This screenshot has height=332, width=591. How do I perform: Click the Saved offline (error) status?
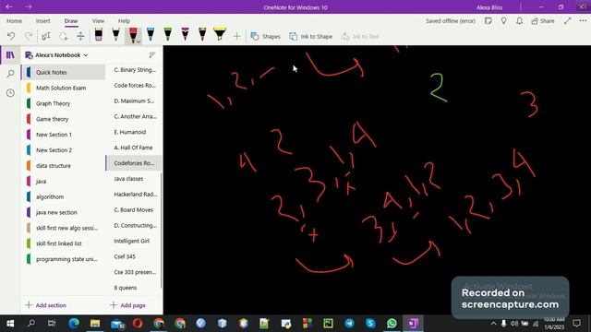pos(451,21)
